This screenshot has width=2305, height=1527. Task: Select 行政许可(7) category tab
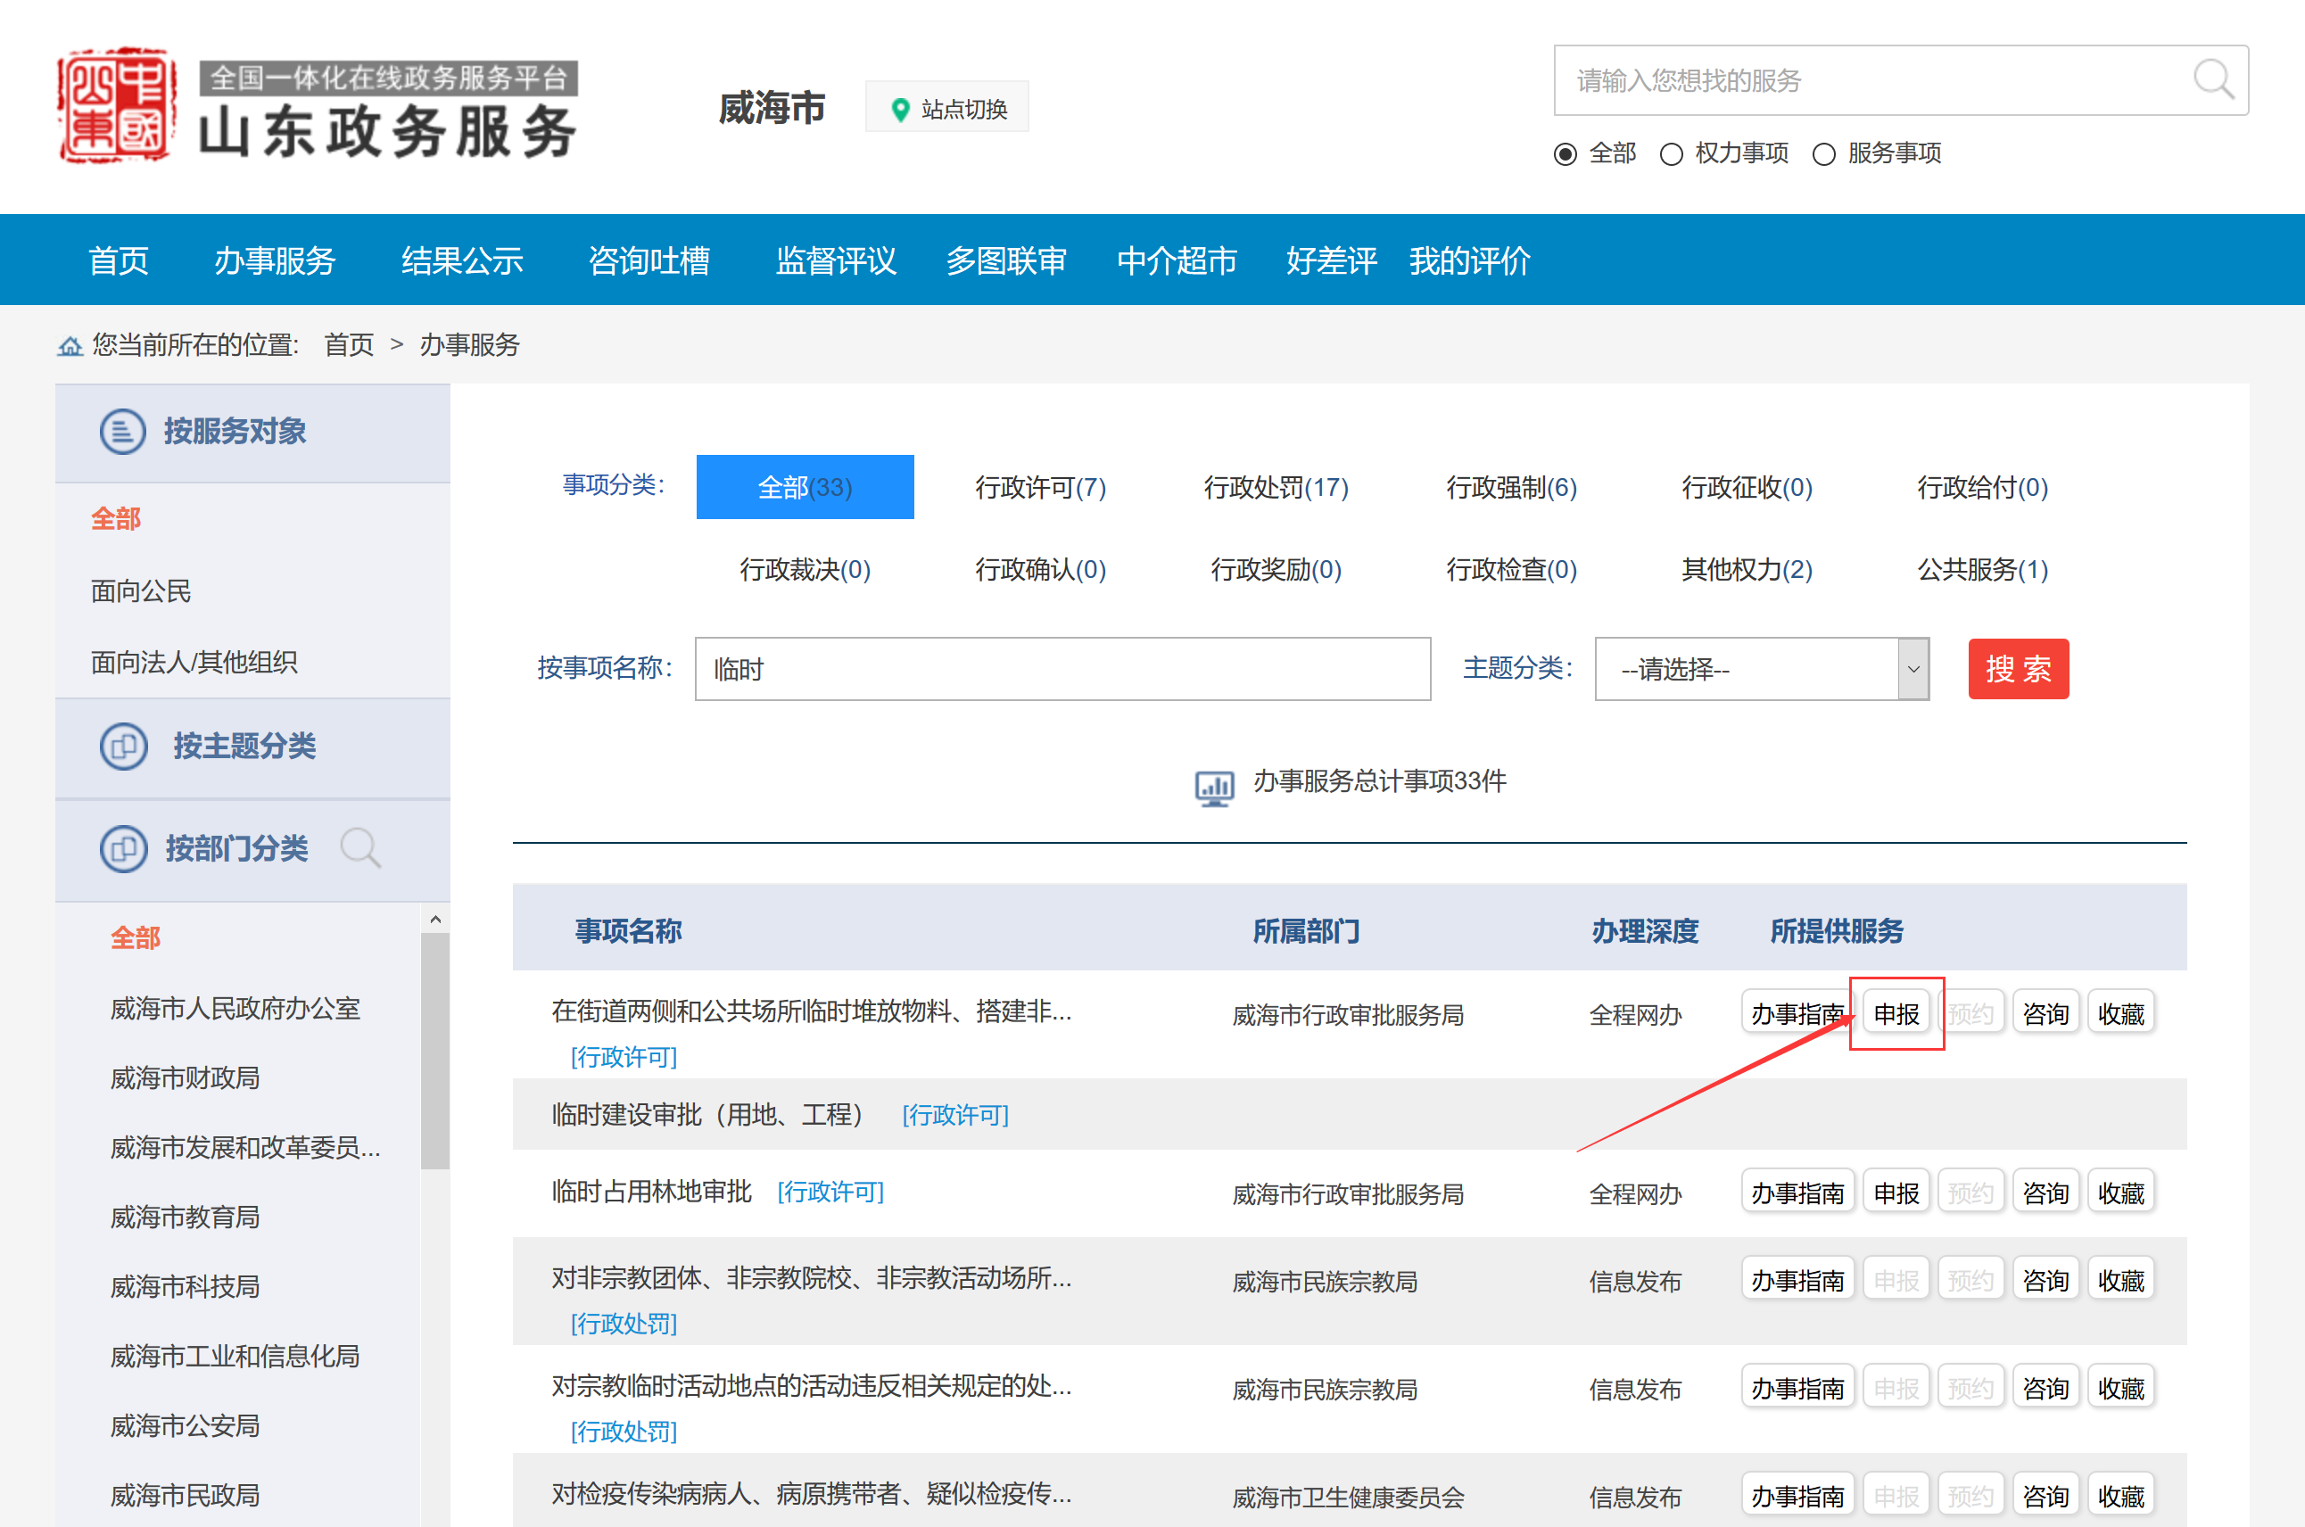(x=1040, y=487)
